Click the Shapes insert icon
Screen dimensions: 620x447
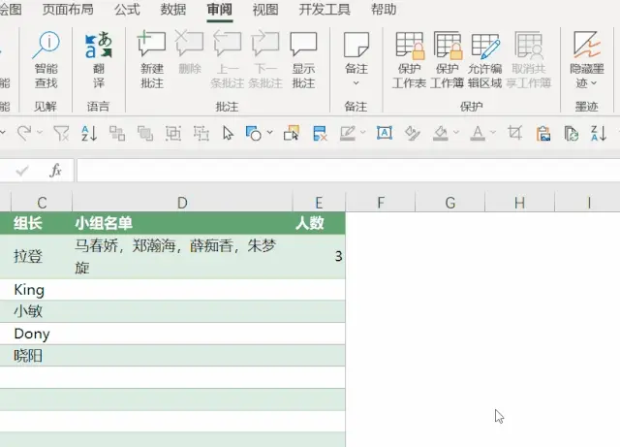(x=254, y=134)
